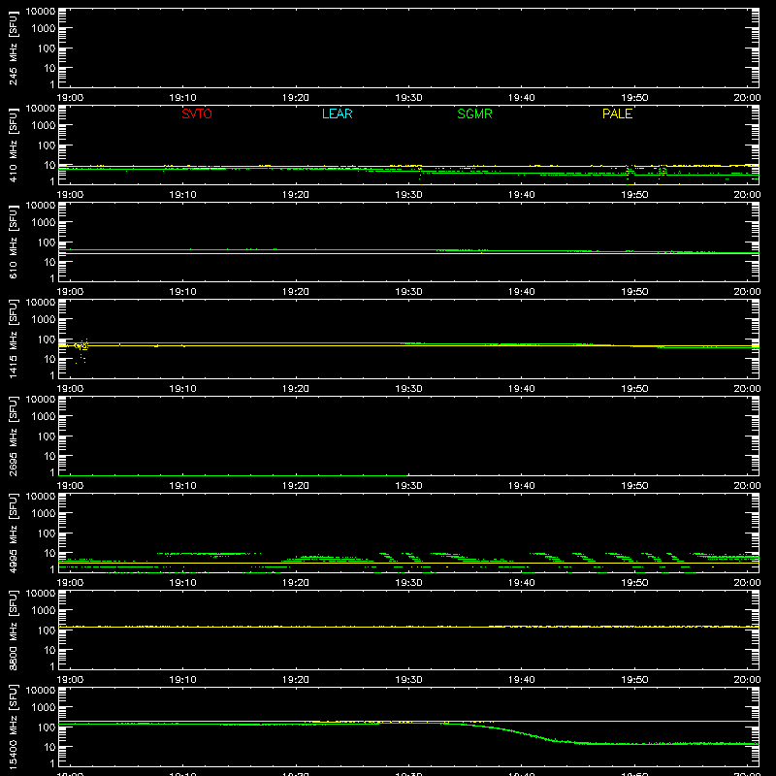Select the "8800 MHz [SFU]" axis title
This screenshot has width=776, height=776.
point(14,630)
